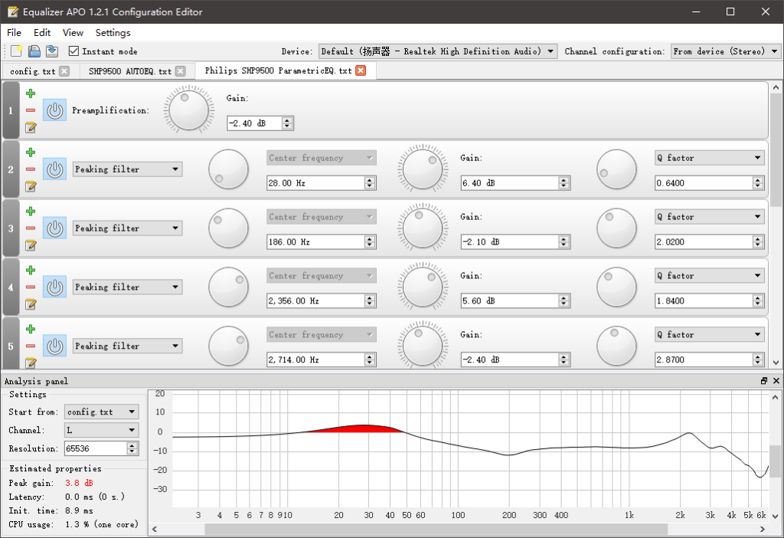Open the Start from dropdown in Analysis panel
Viewport: 784px width, 538px height.
tap(102, 412)
